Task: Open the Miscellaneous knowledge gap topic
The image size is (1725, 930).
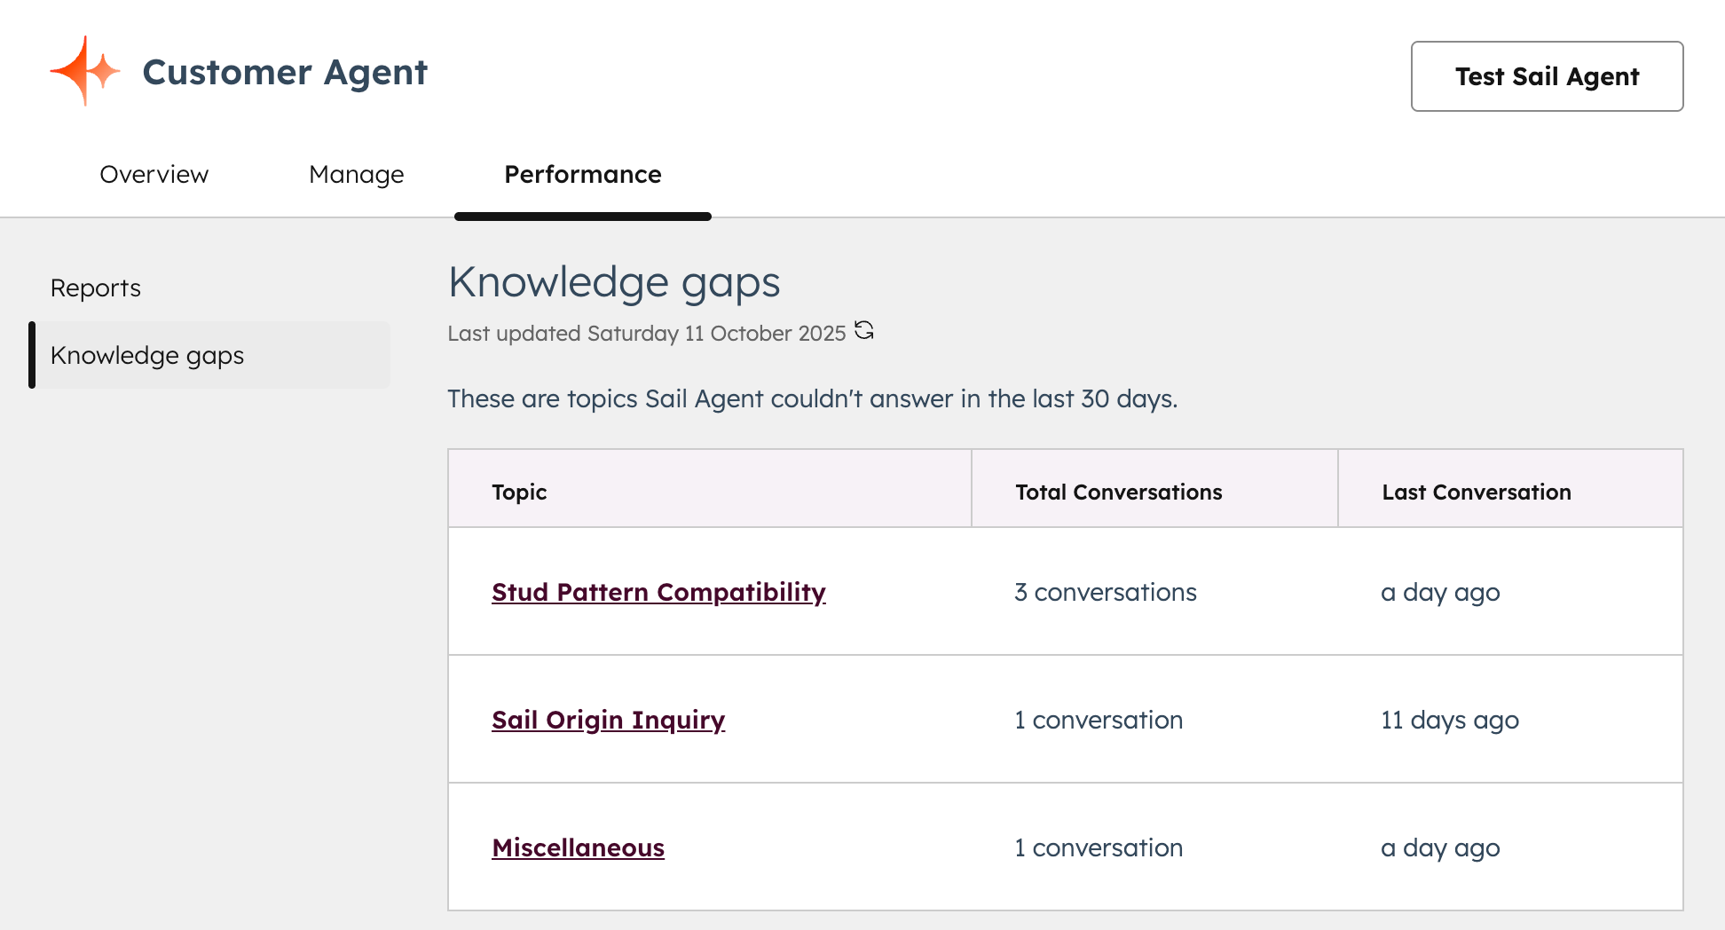Action: coord(578,847)
